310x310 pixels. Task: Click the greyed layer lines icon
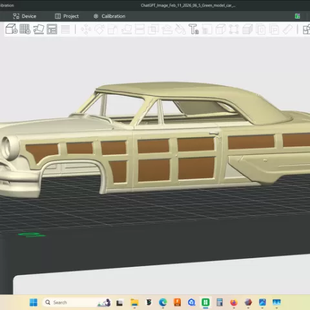tap(65, 29)
